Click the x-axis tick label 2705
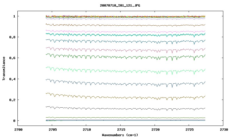 (53, 130)
